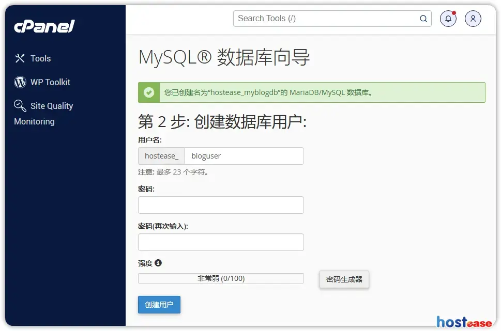Open the WP Toolkit menu label
This screenshot has height=331, width=501.
pos(50,82)
